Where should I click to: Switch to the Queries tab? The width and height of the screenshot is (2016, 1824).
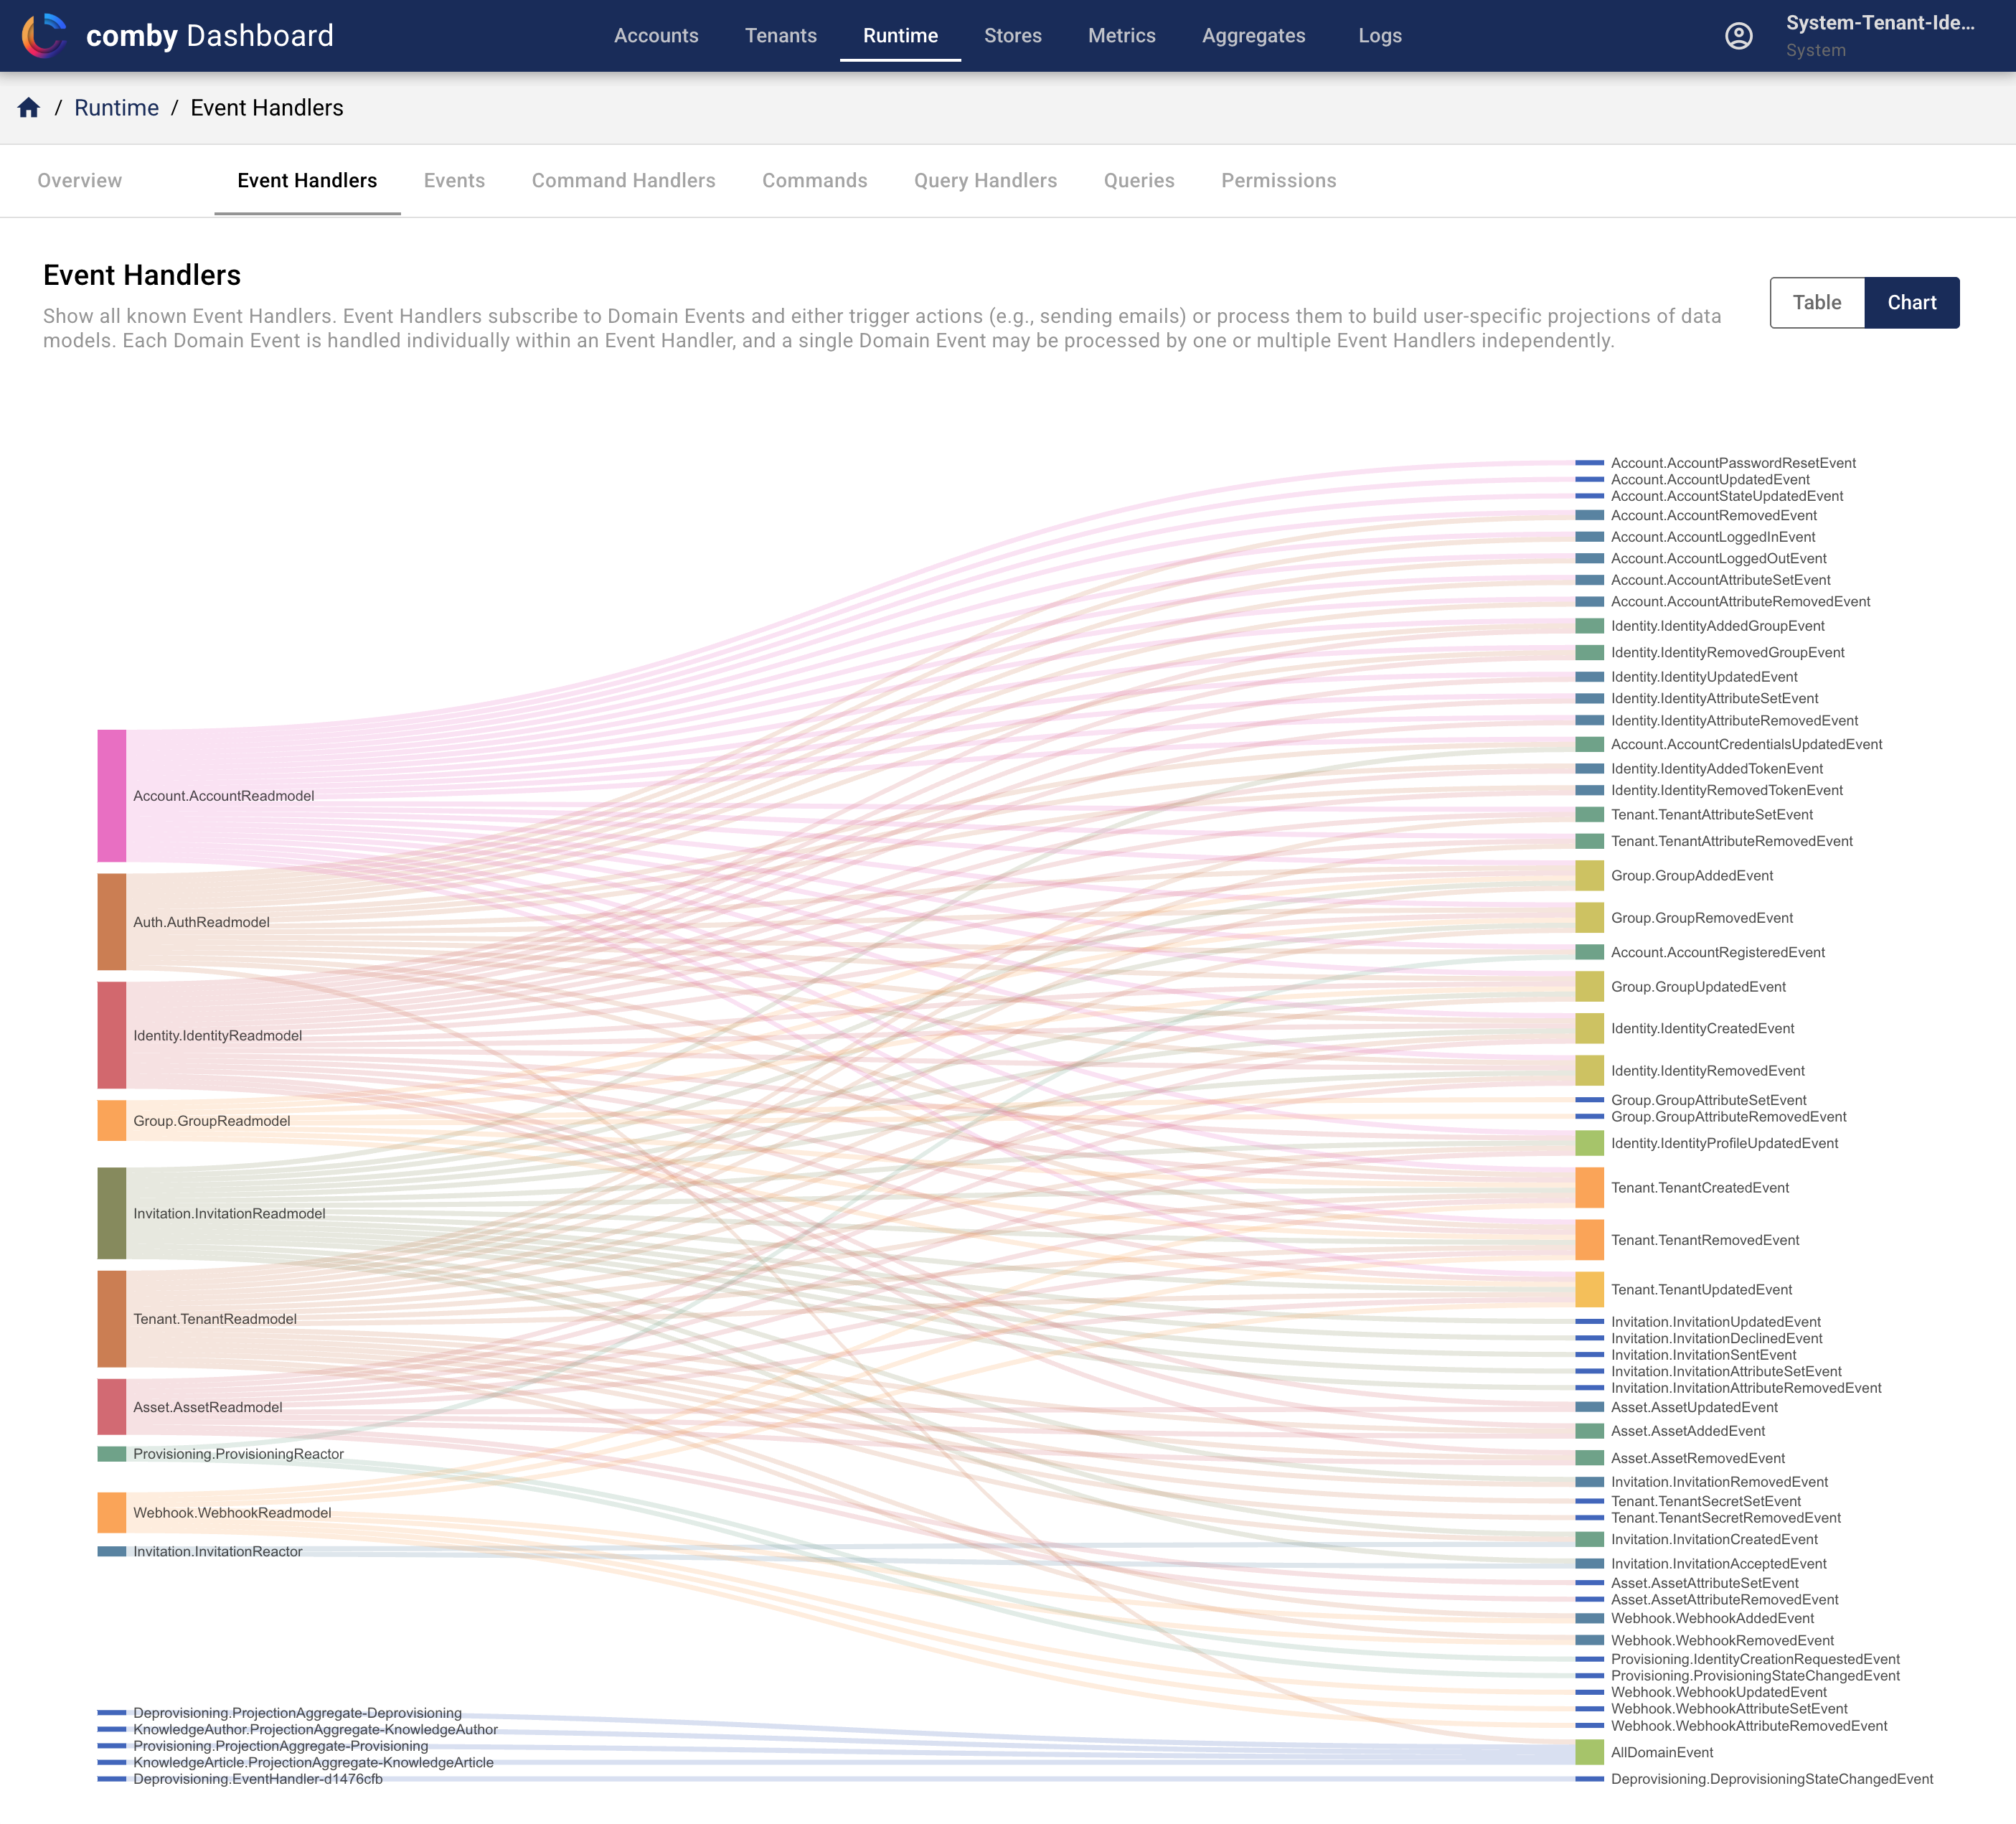tap(1139, 181)
